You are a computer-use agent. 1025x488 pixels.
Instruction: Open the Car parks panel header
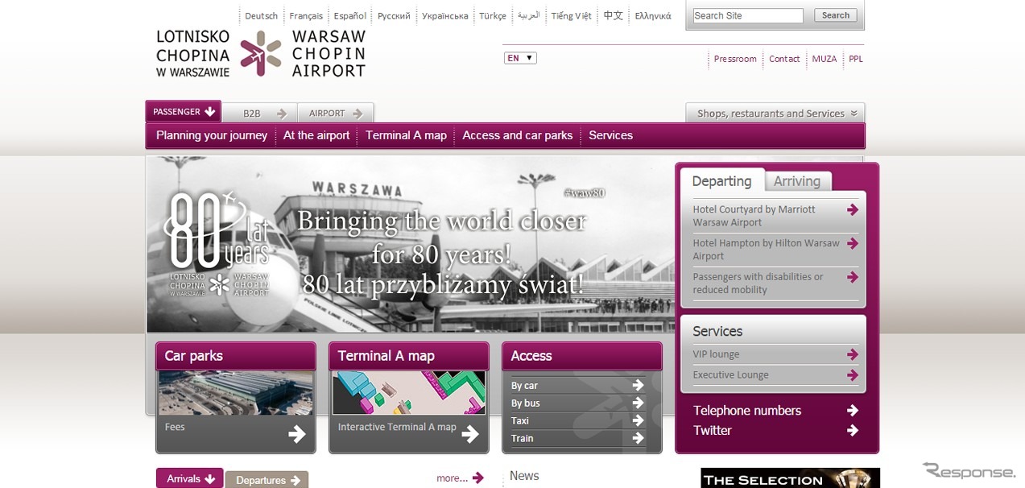click(x=236, y=356)
